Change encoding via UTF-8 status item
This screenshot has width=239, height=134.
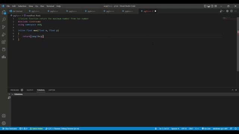click(x=184, y=129)
